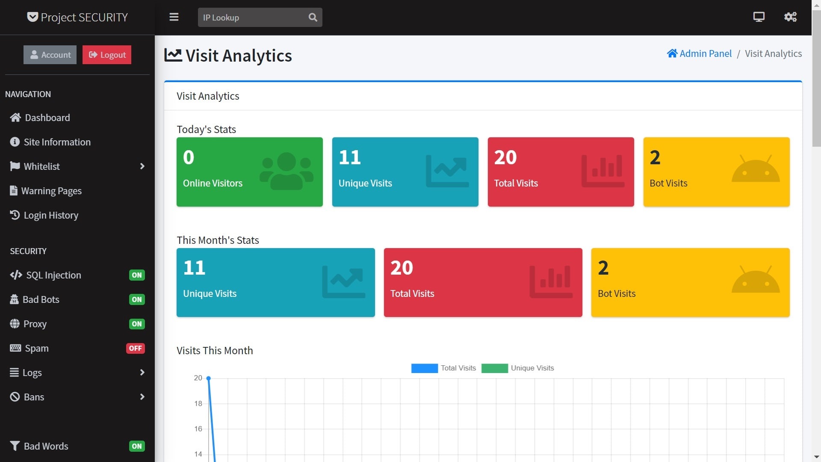
Task: Select Visit Analytics in the breadcrumb
Action: [x=773, y=53]
